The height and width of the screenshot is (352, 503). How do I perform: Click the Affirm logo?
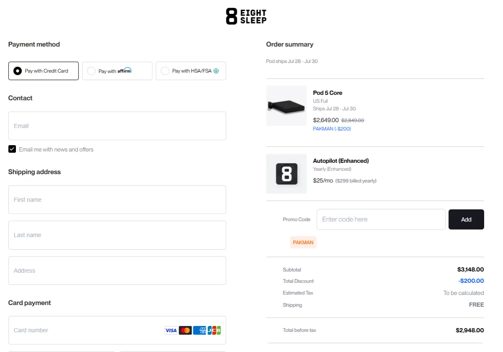(124, 70)
